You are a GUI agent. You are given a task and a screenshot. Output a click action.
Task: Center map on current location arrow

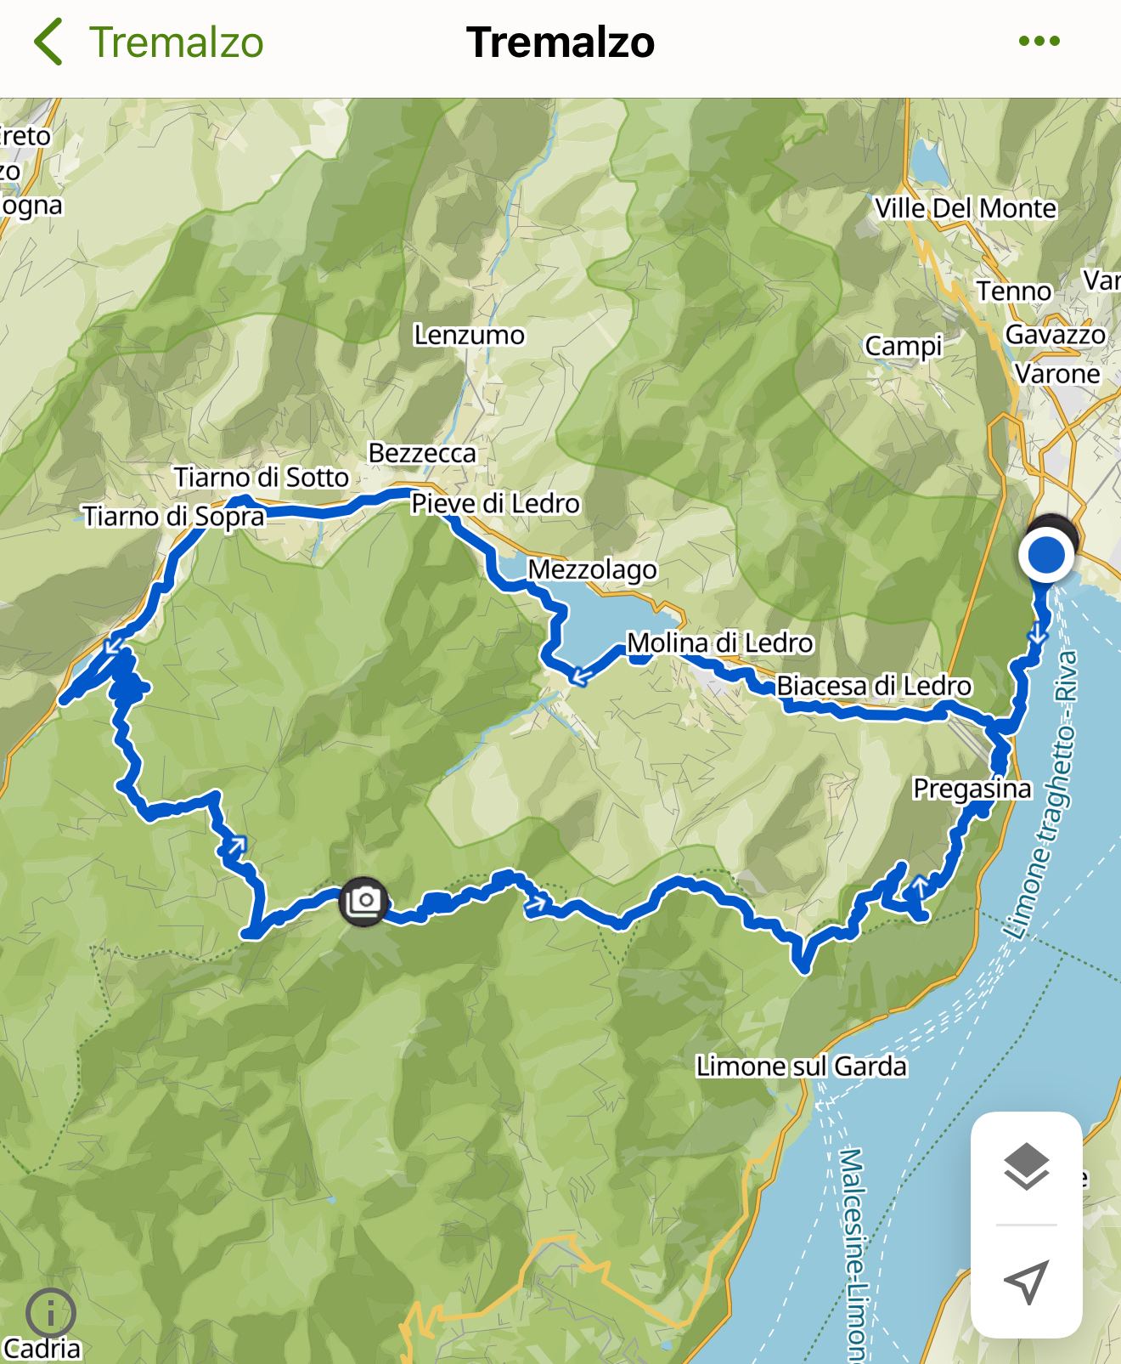[x=1027, y=1281]
